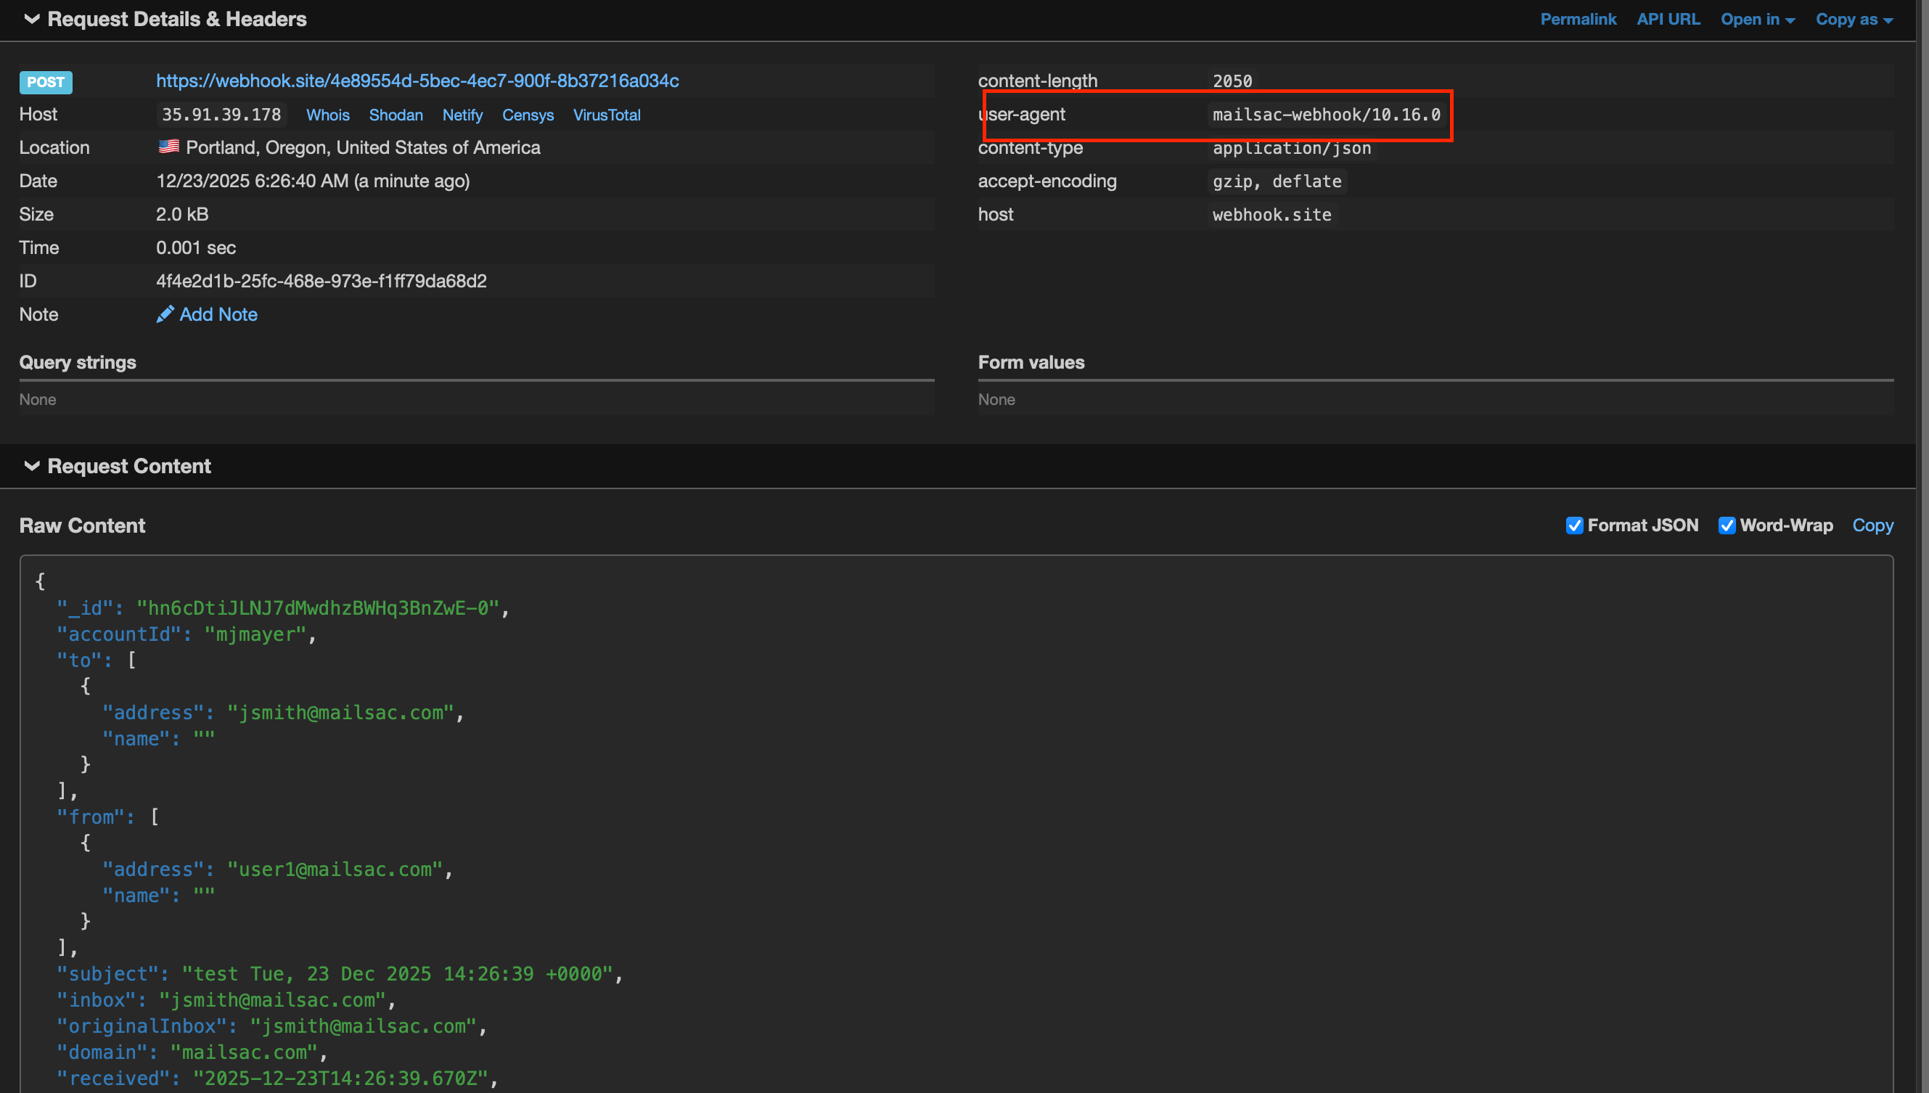Screen dimensions: 1929x1093
Task: Collapse Request Details & Headers section
Action: 31,19
